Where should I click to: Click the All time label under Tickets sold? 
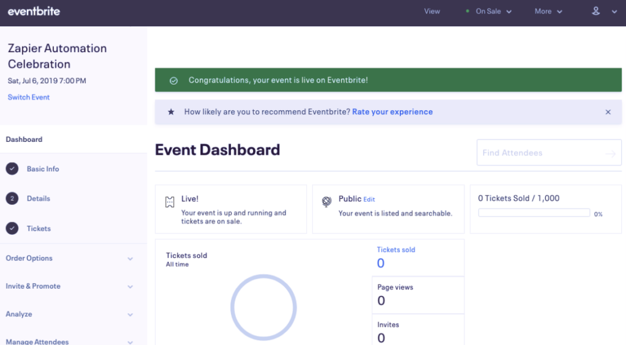point(177,264)
